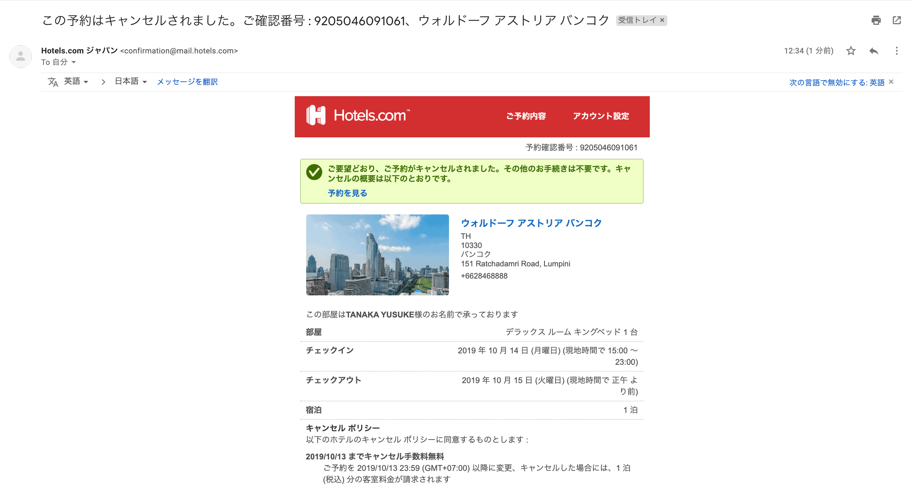Open the source language 英語 dropdown
914x493 pixels.
point(76,81)
